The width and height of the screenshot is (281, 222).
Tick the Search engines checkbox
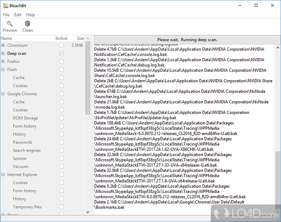click(x=61, y=150)
